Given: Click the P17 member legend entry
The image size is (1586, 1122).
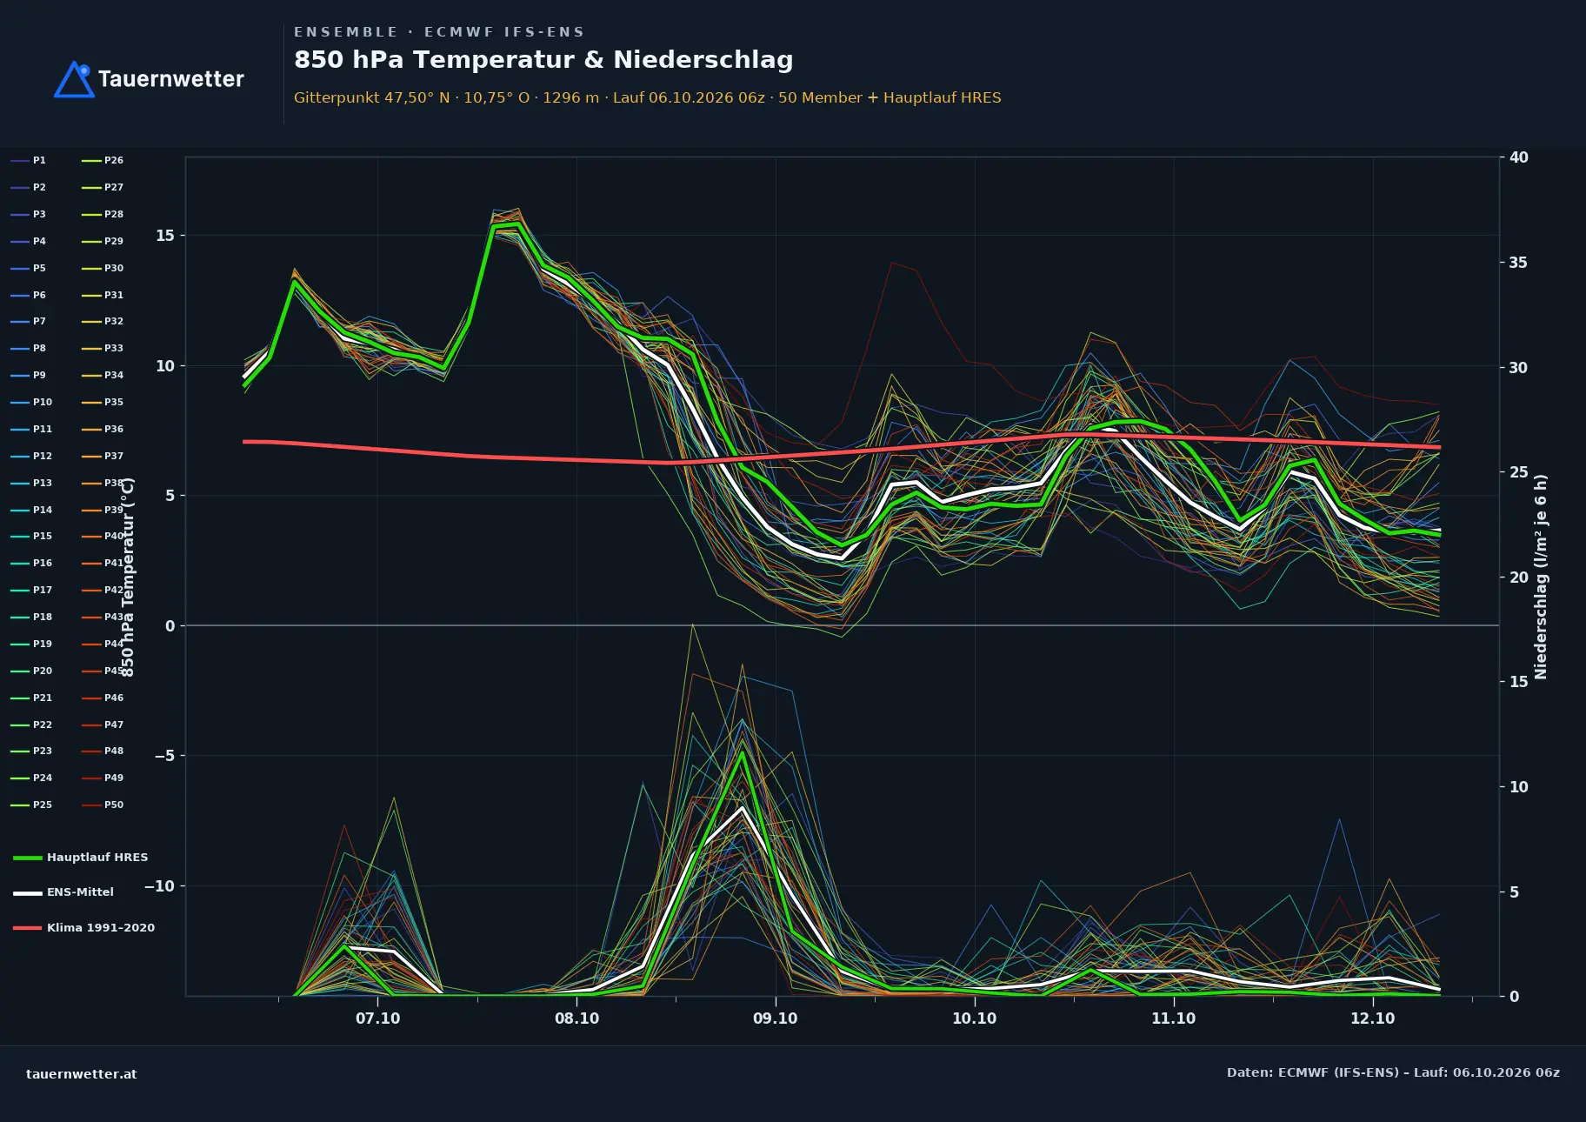Looking at the screenshot, I should tap(31, 591).
